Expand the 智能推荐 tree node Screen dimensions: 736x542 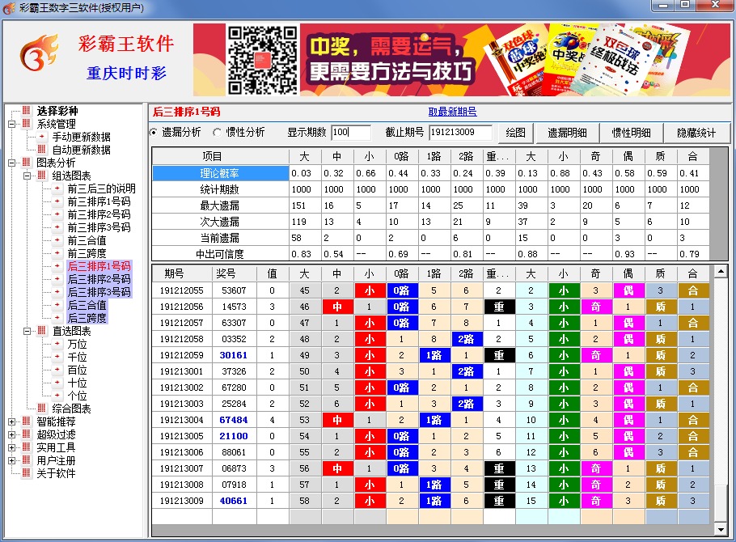11,421
